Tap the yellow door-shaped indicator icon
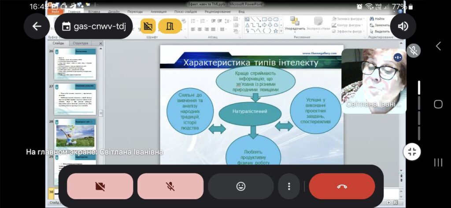Screen dimensions: 451x208 (170, 26)
